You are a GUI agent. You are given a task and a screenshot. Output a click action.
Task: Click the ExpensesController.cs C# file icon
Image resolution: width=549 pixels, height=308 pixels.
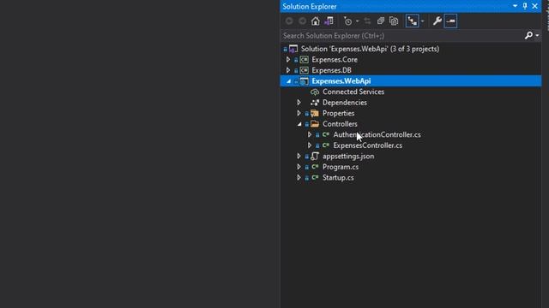[326, 145]
